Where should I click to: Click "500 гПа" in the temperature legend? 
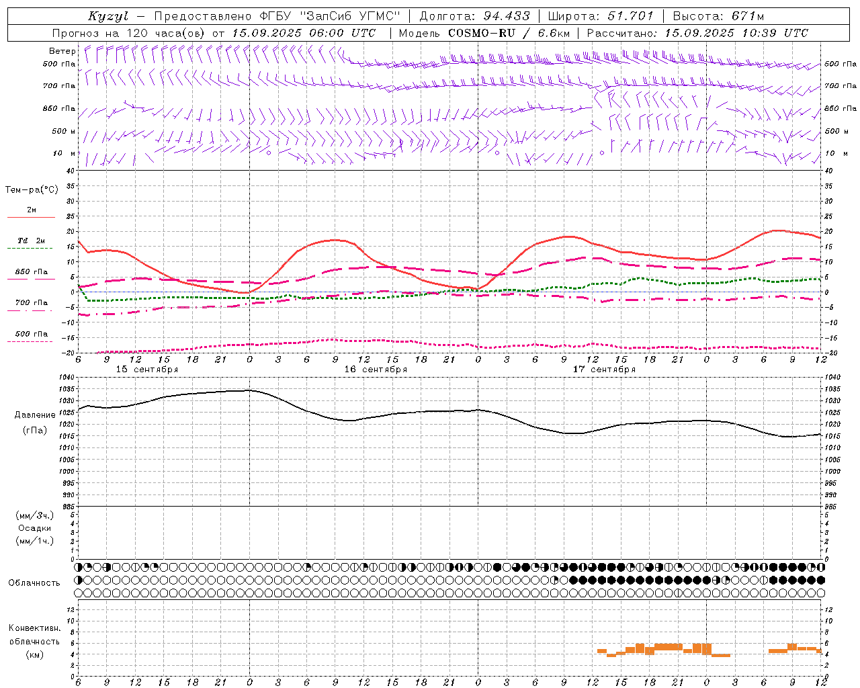[31, 334]
